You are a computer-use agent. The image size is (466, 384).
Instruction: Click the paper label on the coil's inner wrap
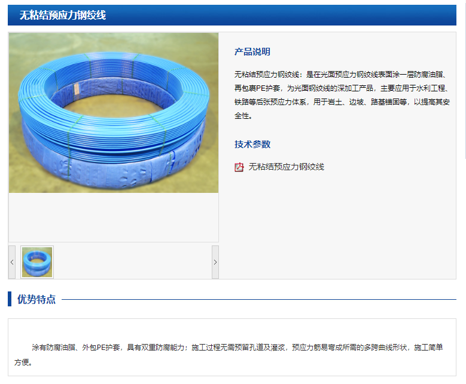(77, 89)
